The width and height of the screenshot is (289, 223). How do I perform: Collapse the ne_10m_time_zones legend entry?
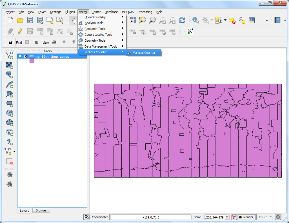(x=20, y=56)
